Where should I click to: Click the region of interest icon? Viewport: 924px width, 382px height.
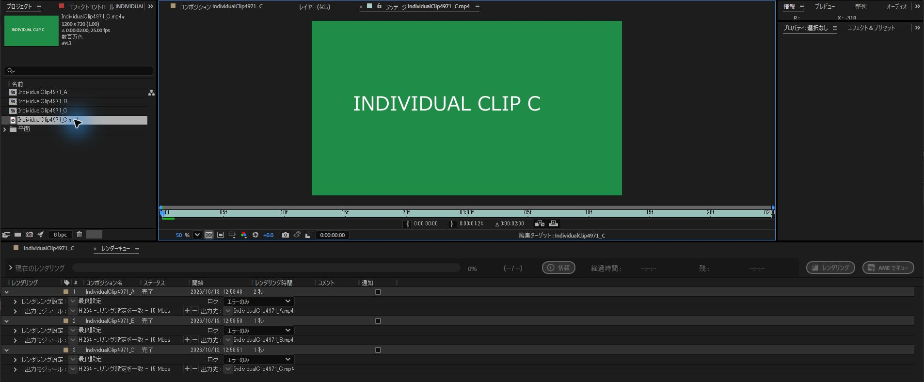(221, 235)
